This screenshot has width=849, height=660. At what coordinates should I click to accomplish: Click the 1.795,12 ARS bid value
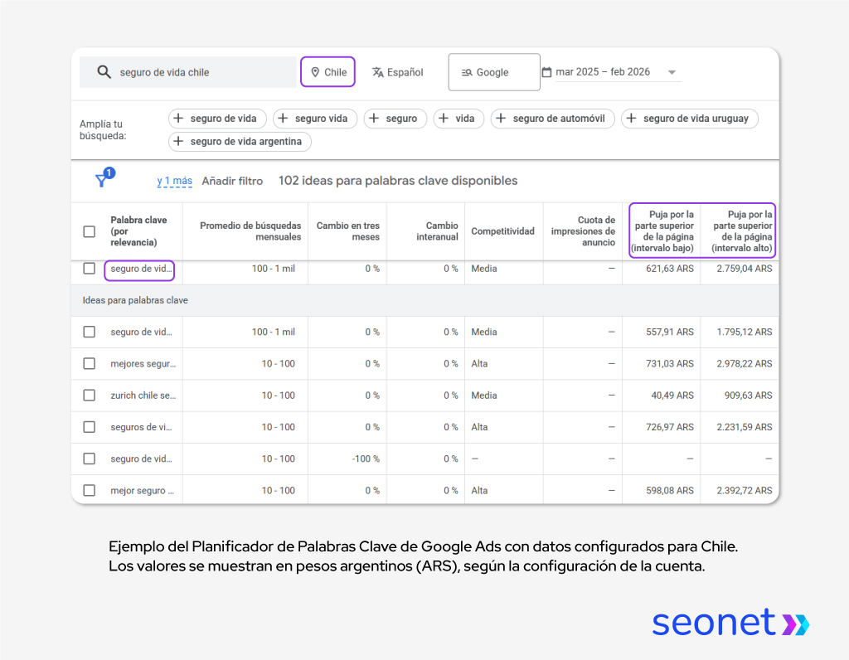coord(745,332)
